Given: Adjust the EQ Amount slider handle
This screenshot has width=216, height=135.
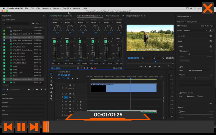Looking at the screenshot, I should [195, 78].
